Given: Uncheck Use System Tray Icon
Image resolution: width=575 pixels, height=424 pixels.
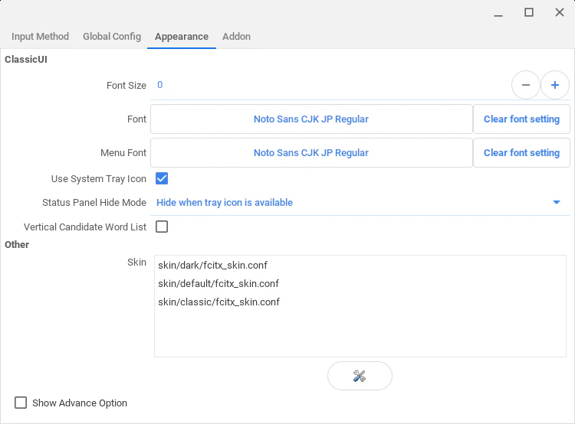Looking at the screenshot, I should click(x=162, y=178).
